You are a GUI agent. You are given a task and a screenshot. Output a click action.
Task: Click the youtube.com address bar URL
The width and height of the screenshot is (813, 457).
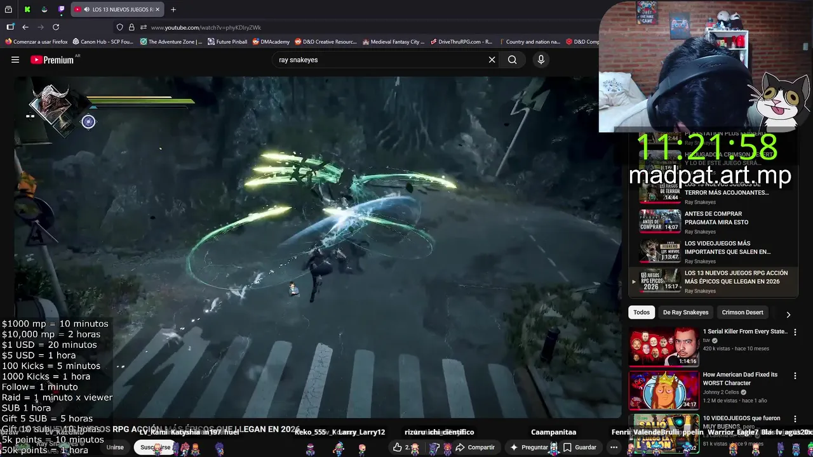(x=206, y=27)
